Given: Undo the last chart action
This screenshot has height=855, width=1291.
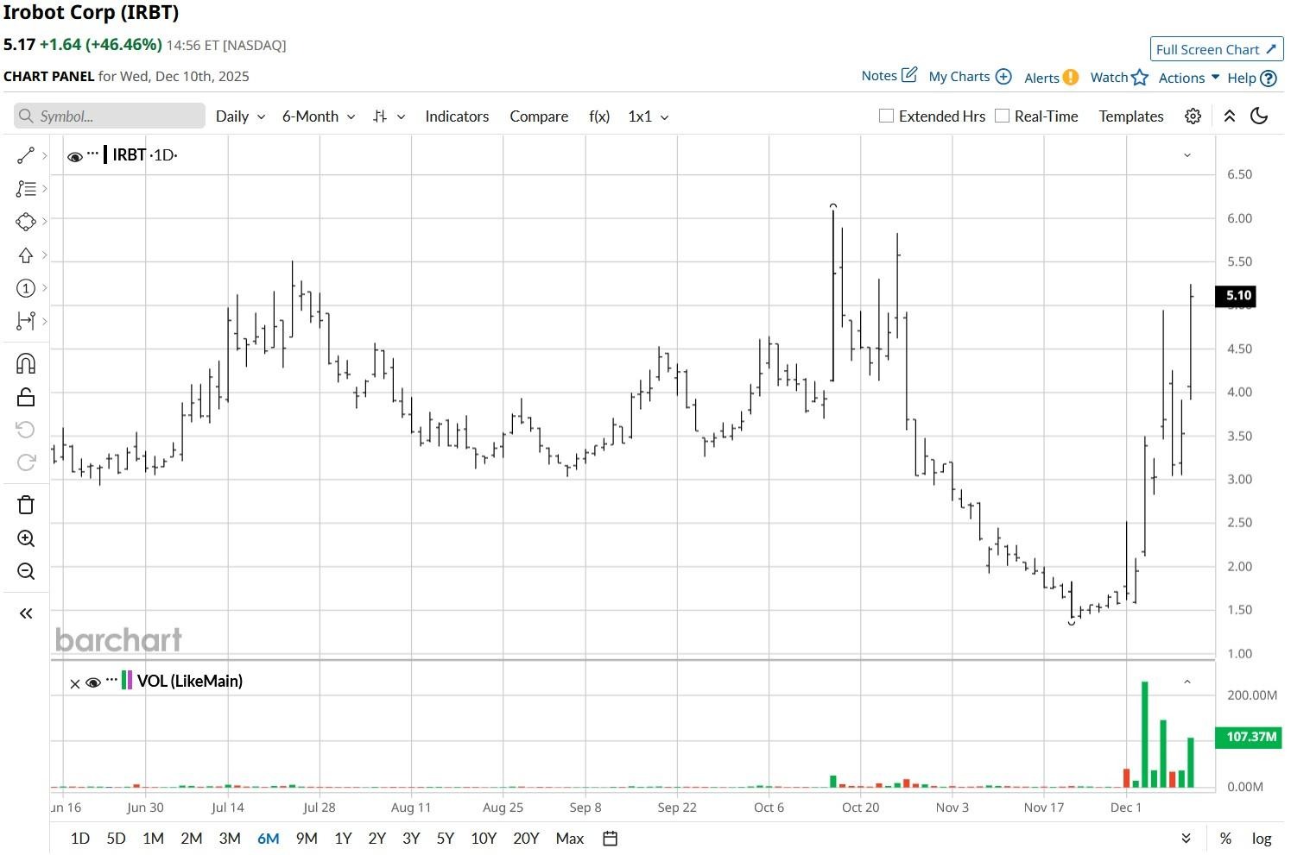Looking at the screenshot, I should [x=26, y=430].
